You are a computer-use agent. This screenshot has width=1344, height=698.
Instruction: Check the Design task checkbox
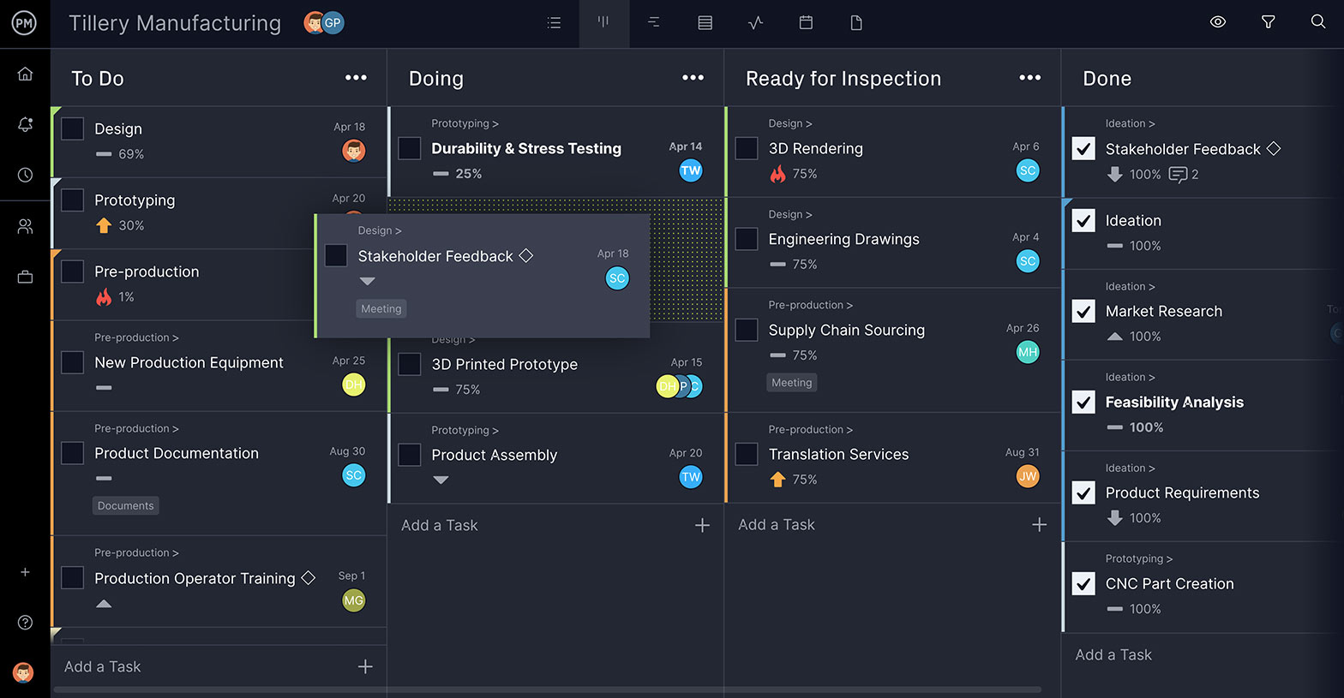[73, 129]
